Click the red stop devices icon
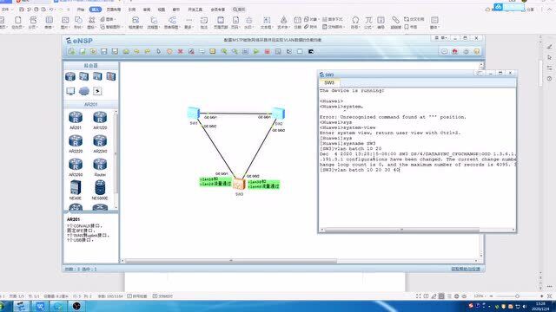This screenshot has width=556, height=312. coord(267,52)
